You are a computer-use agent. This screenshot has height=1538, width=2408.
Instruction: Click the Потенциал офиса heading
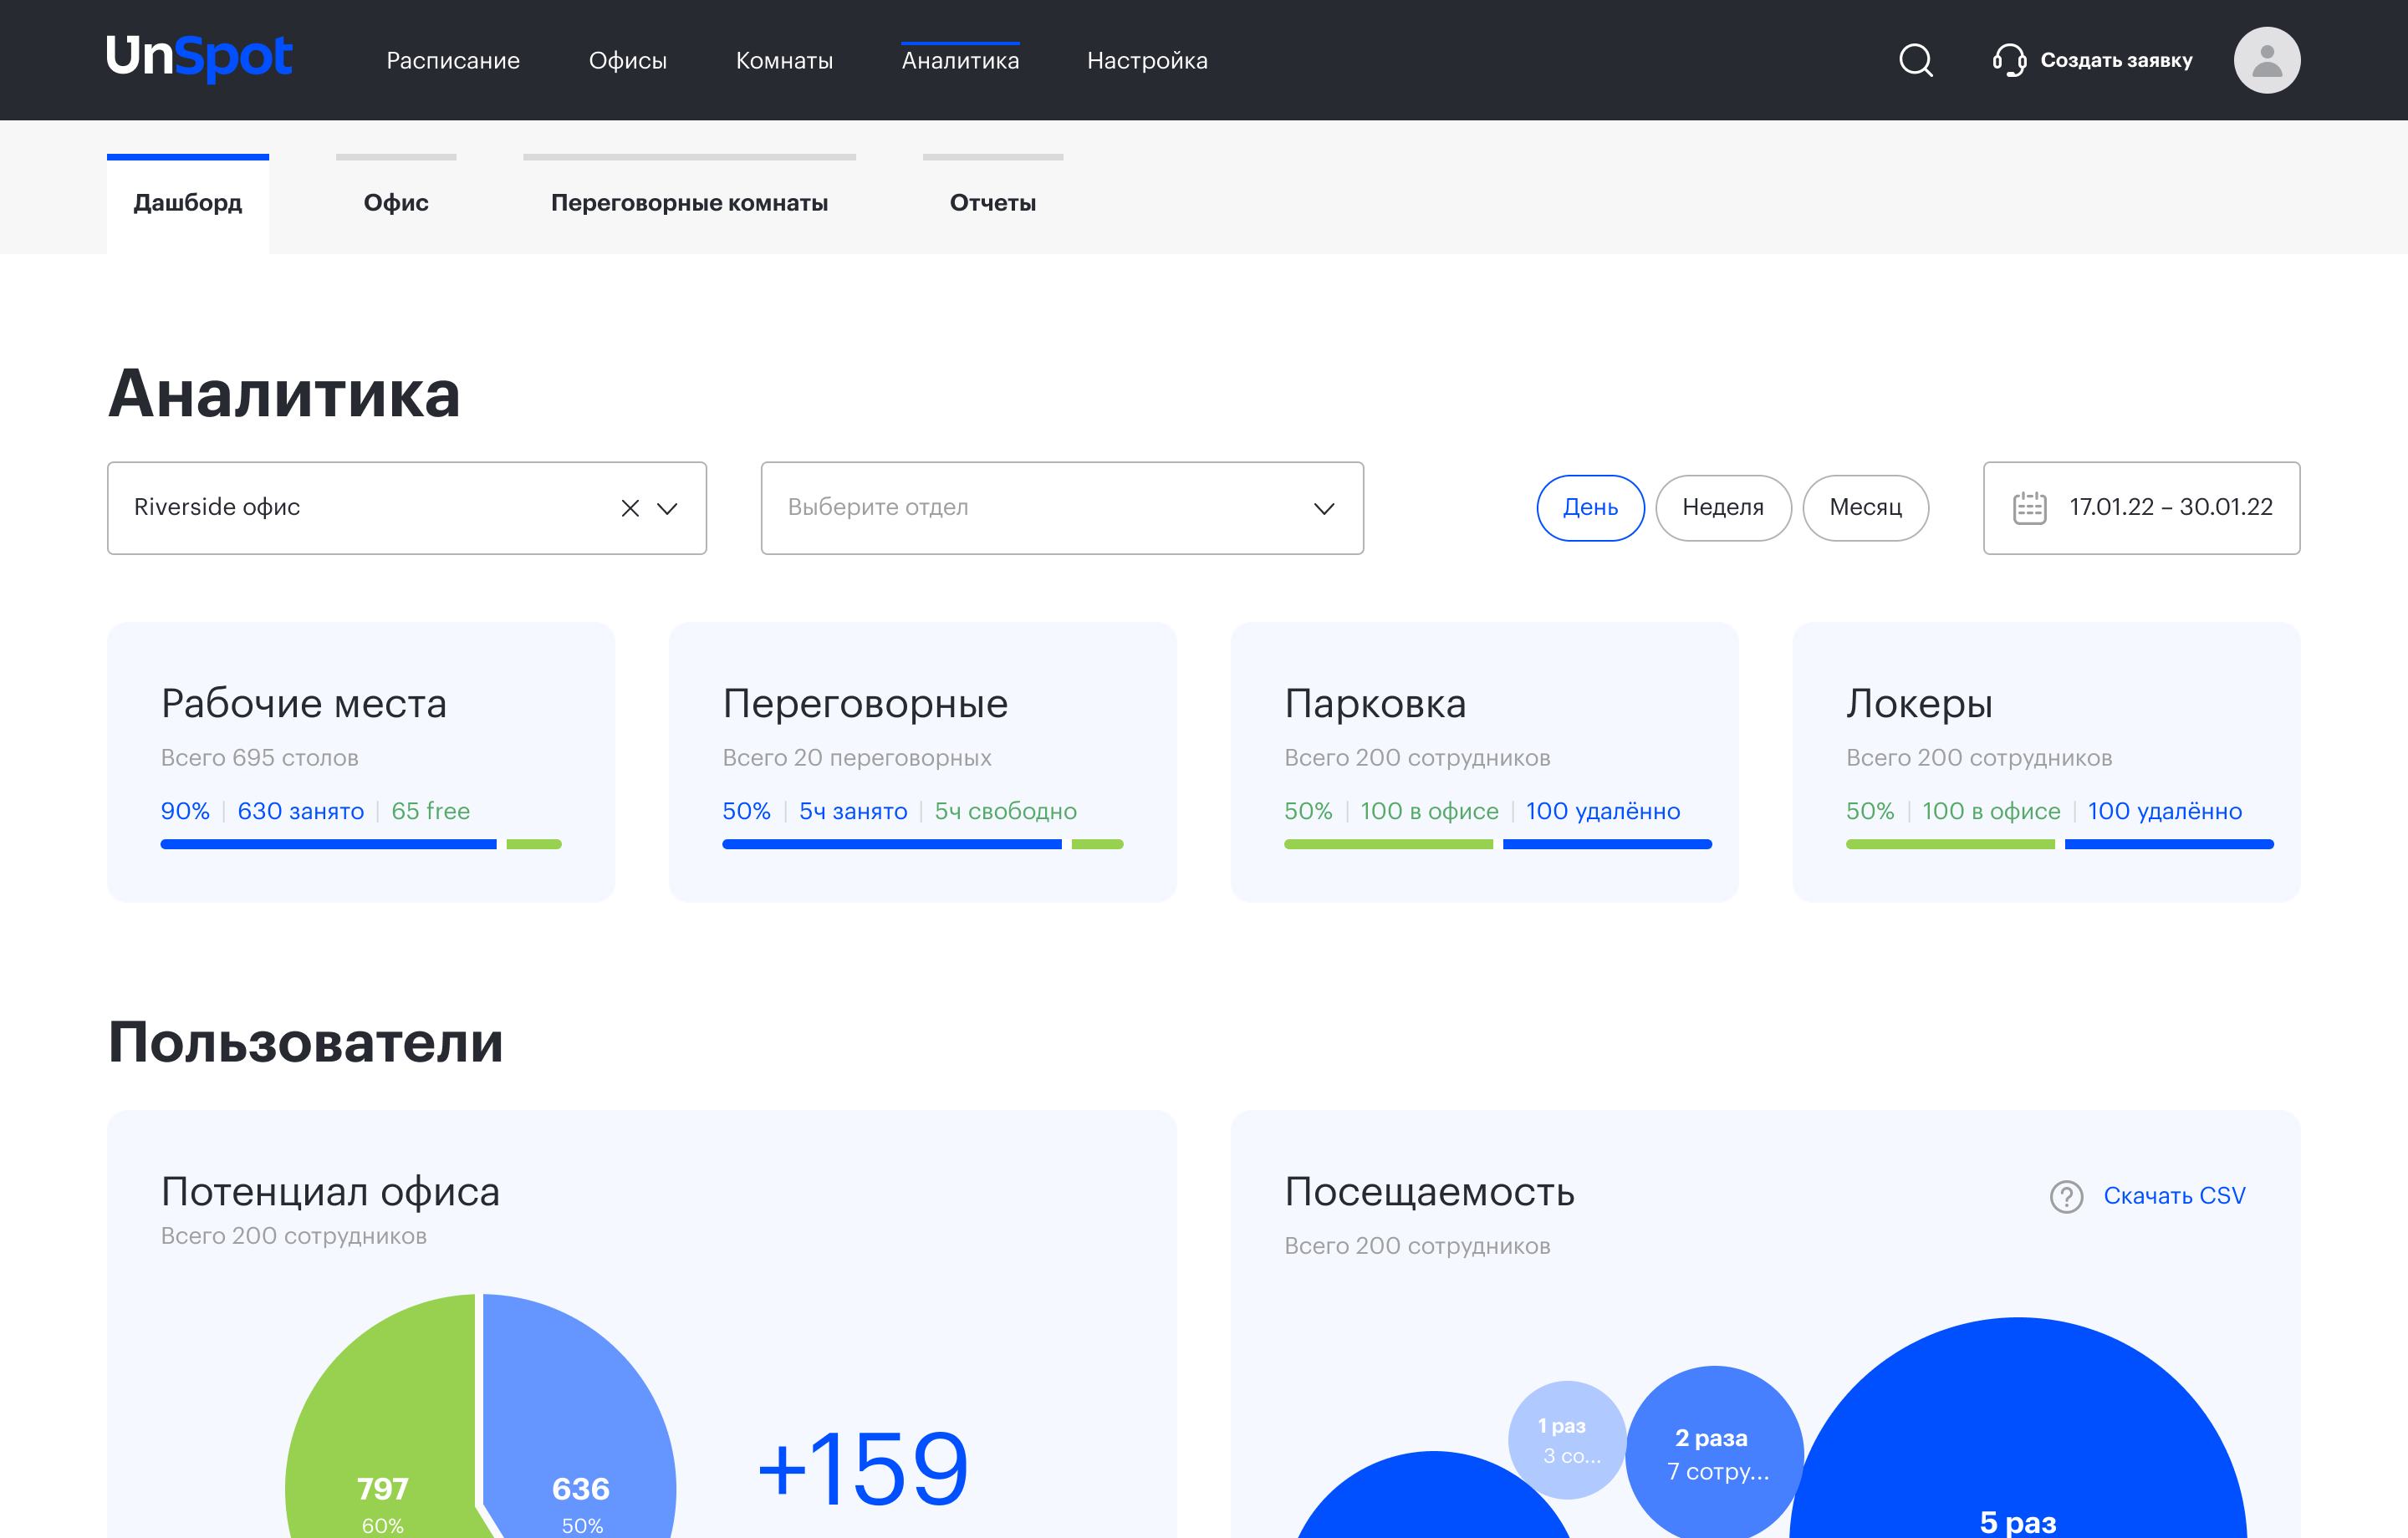click(330, 1192)
